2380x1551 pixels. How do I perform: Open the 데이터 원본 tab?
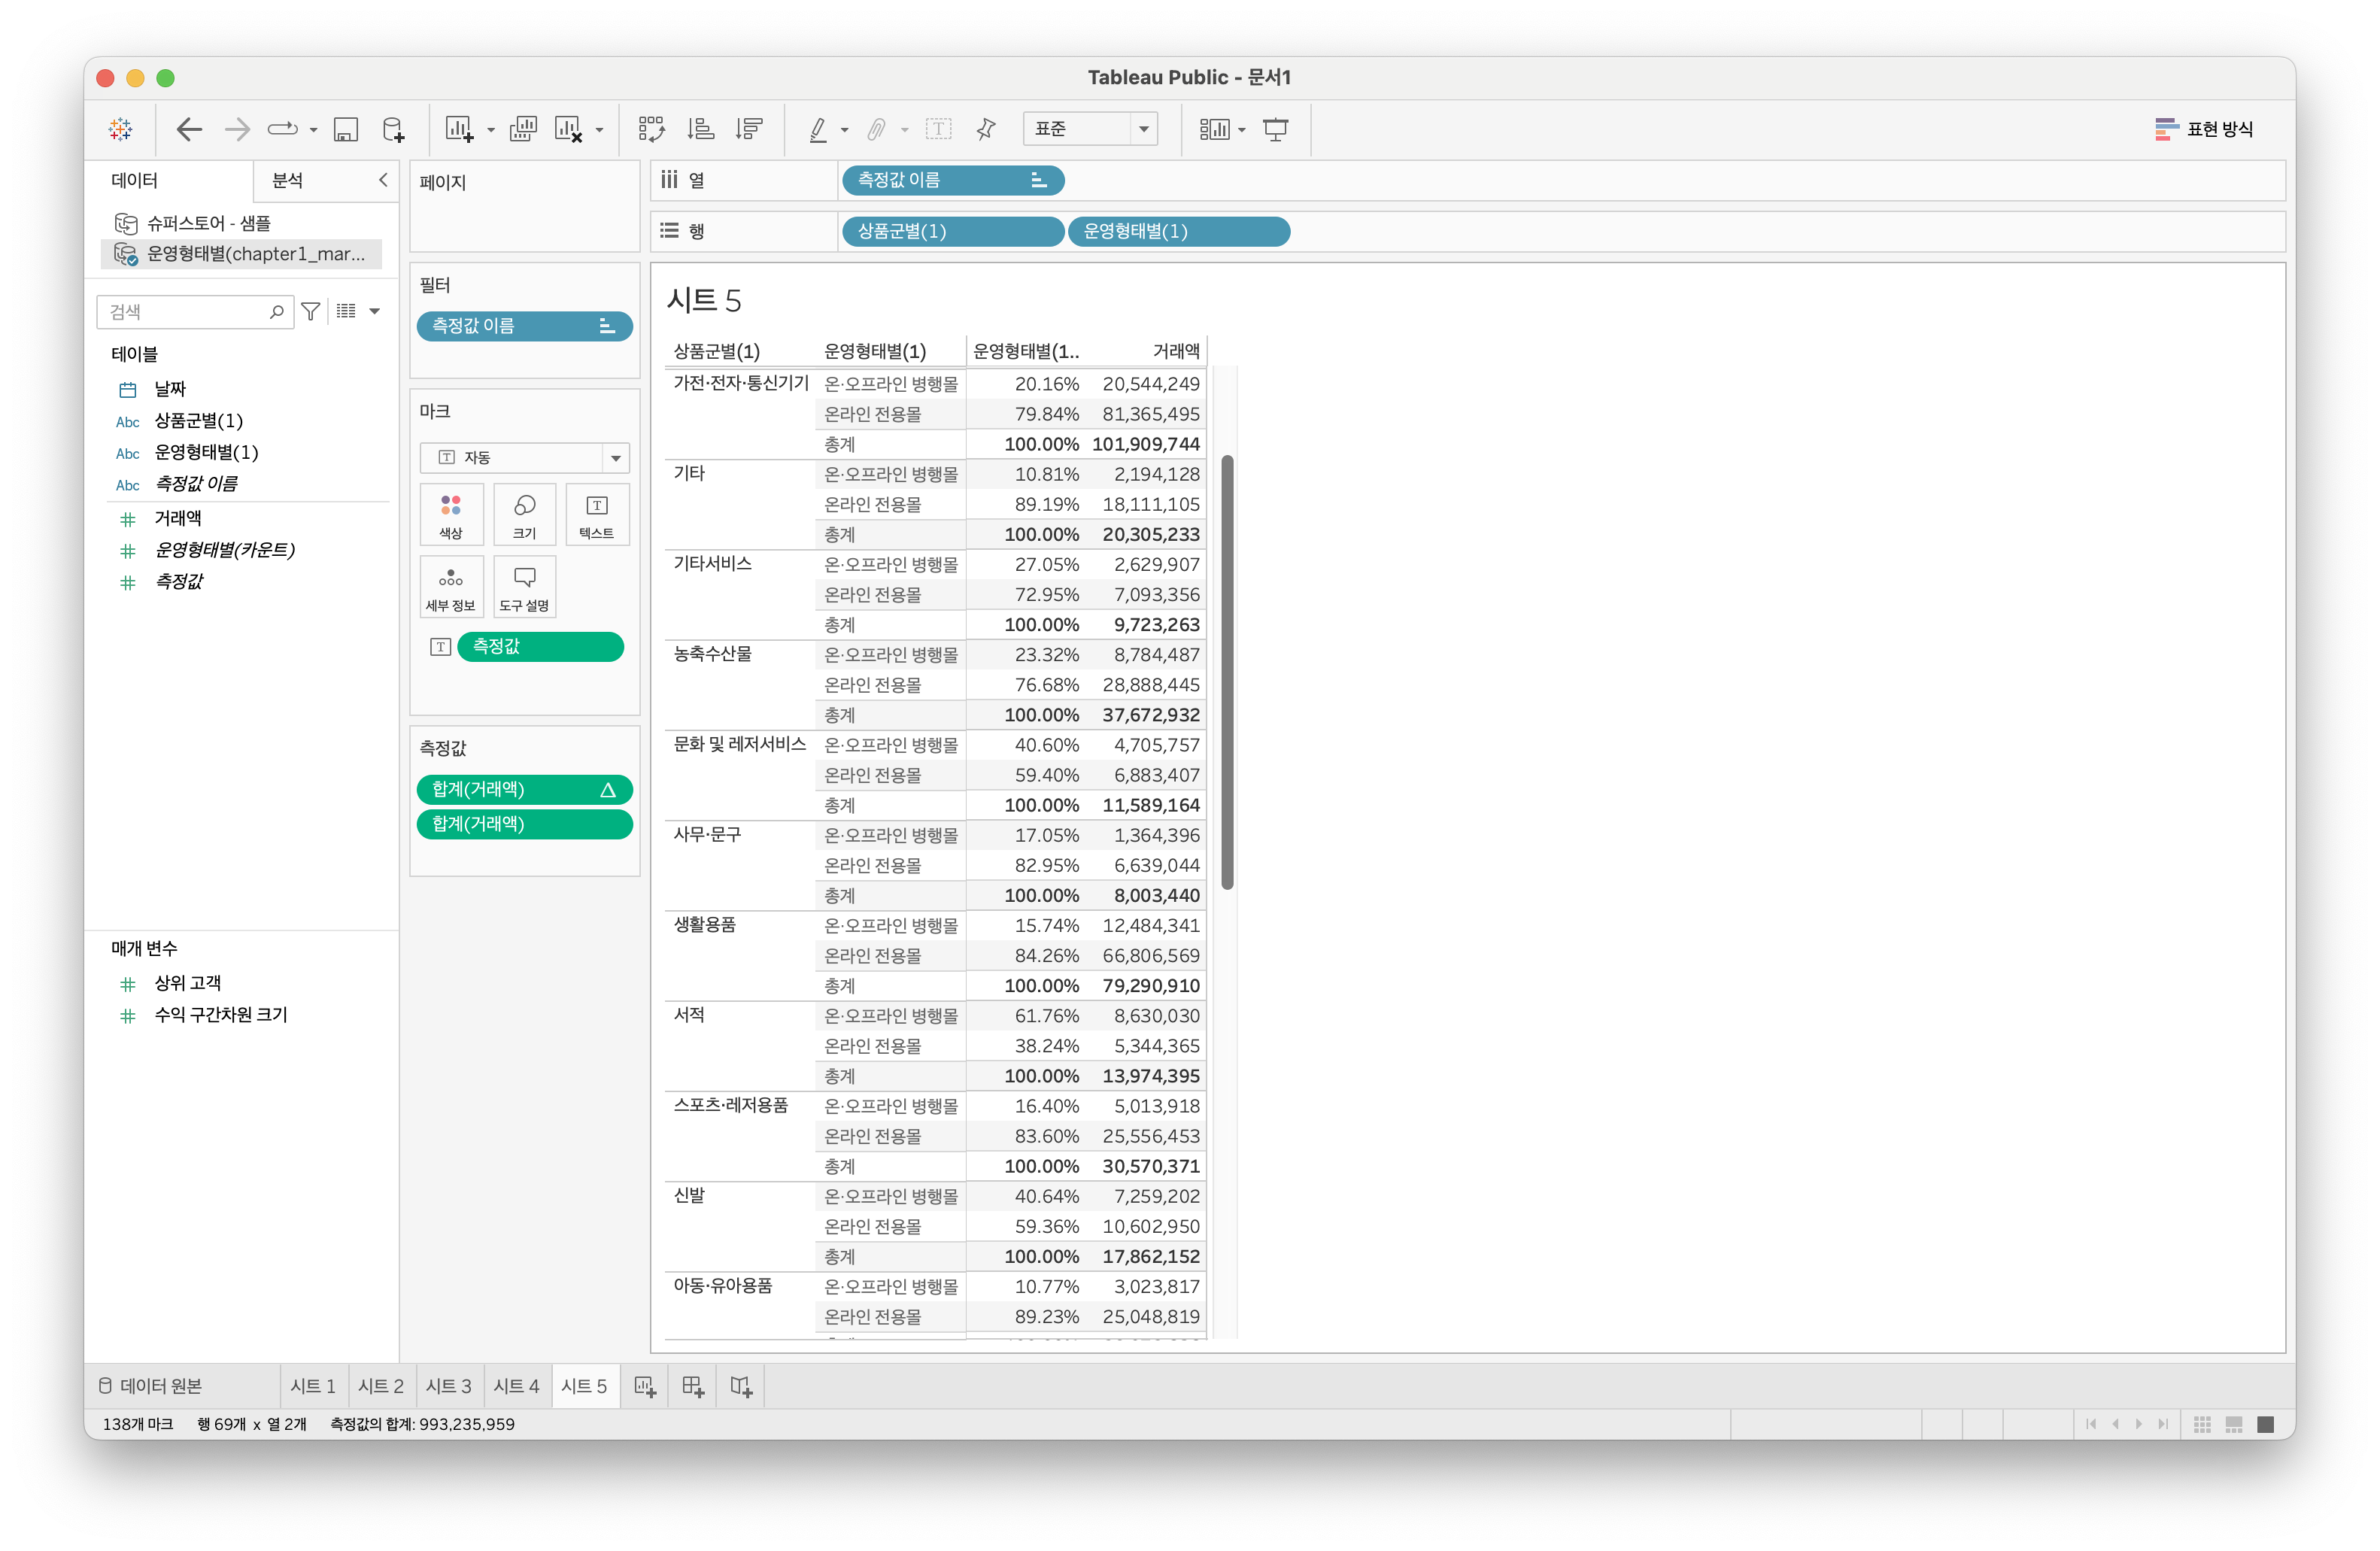click(x=151, y=1386)
